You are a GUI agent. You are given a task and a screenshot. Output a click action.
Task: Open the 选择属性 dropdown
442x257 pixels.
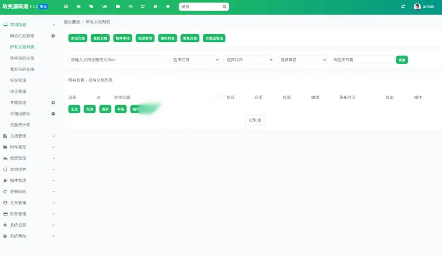click(x=302, y=60)
